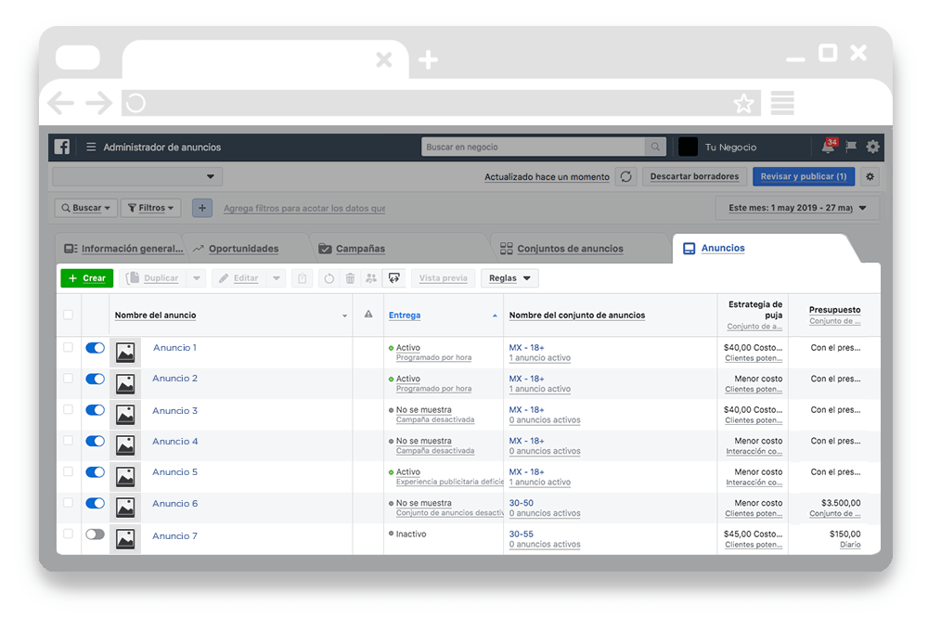This screenshot has height=618, width=928.
Task: Open notifications bell with 34 badge
Action: coord(828,147)
